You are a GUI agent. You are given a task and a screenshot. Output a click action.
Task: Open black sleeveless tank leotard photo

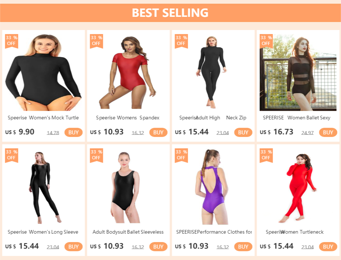point(128,187)
